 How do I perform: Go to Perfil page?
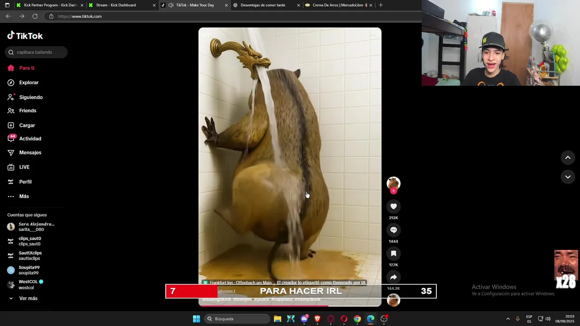coord(19,182)
